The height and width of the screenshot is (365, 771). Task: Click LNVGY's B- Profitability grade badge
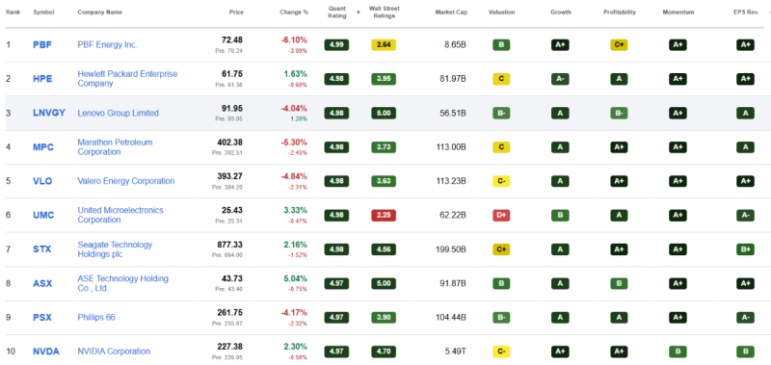tap(619, 113)
